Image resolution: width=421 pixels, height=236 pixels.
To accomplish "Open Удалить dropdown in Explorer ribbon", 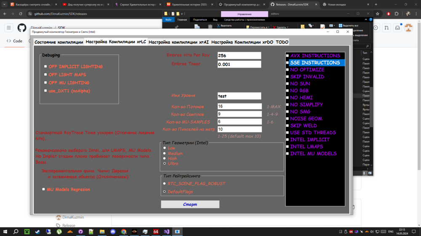I will pos(280,27).
